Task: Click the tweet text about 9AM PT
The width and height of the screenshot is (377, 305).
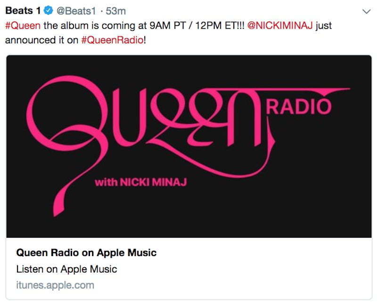Action: pyautogui.click(x=168, y=32)
